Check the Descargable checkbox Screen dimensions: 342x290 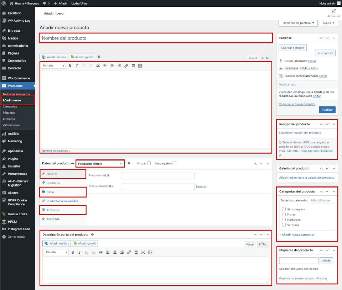click(x=174, y=164)
